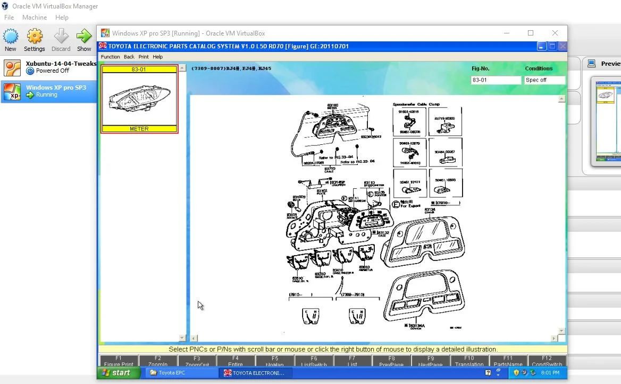Click F5 NoMag button
The image size is (621, 384).
tap(275, 361)
